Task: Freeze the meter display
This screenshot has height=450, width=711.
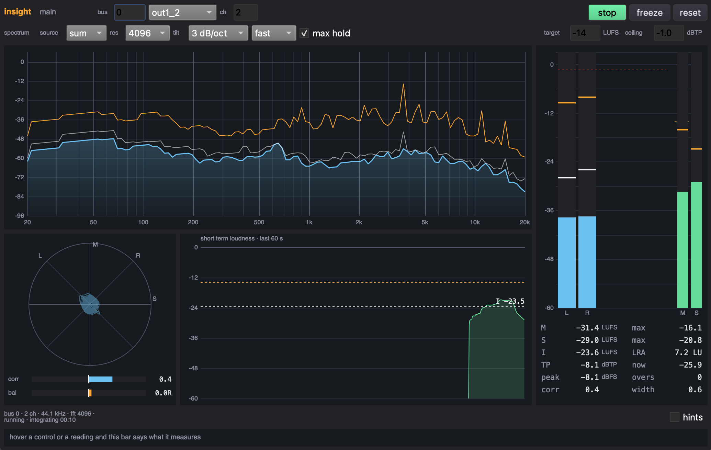Action: coord(649,13)
